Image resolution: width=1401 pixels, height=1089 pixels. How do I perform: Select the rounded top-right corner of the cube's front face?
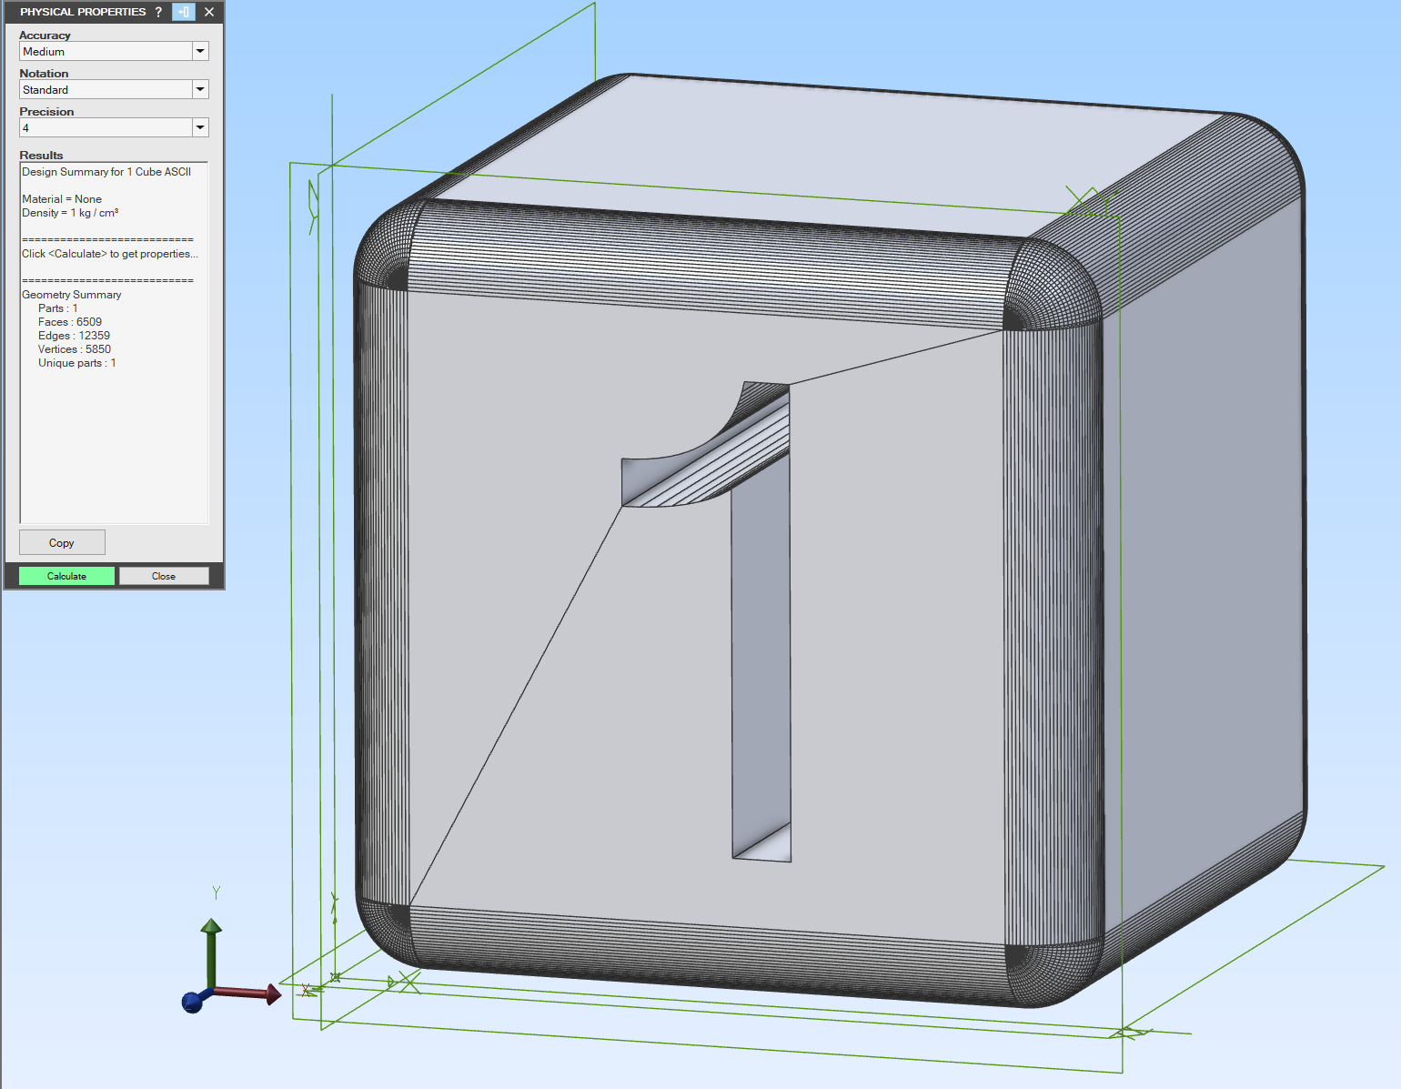pos(1051,282)
